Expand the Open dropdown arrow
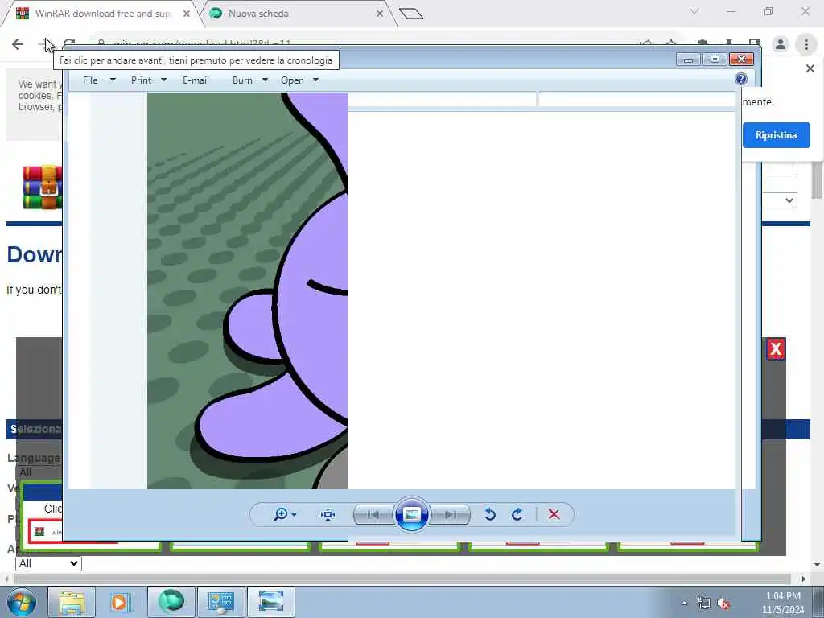824x618 pixels. 315,80
